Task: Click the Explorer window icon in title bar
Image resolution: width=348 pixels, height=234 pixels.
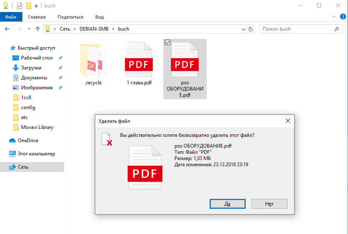Action: 6,5
